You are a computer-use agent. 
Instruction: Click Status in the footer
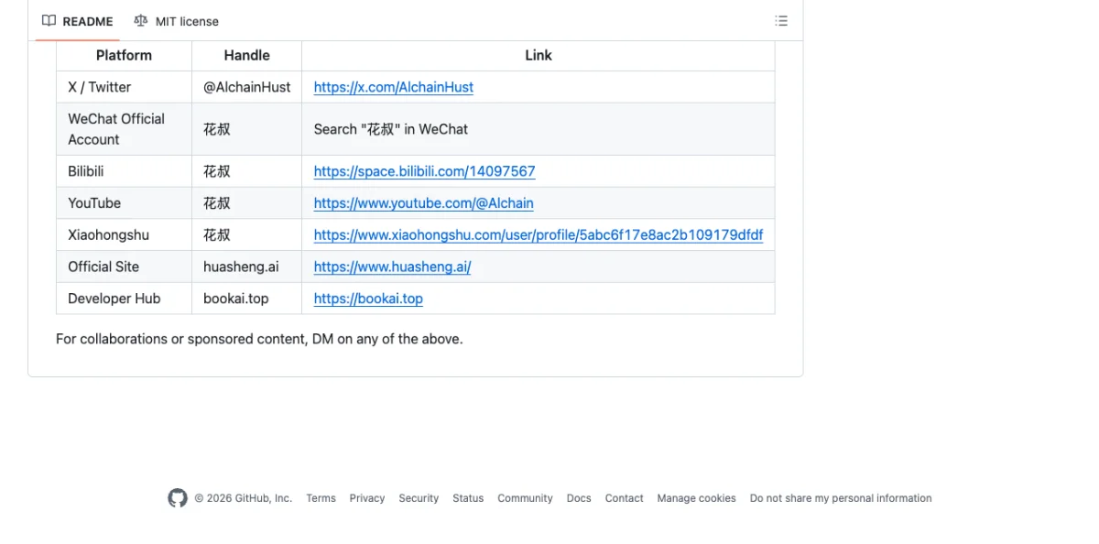pos(468,498)
